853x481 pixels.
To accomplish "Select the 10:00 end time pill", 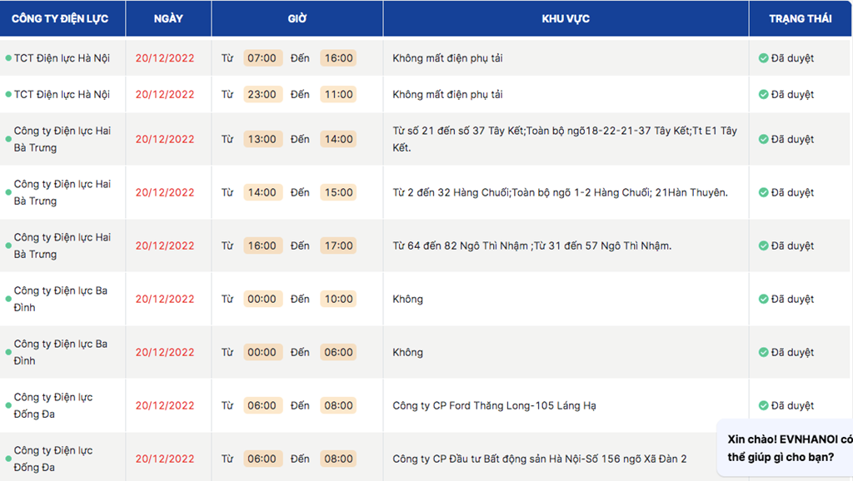I will point(338,299).
